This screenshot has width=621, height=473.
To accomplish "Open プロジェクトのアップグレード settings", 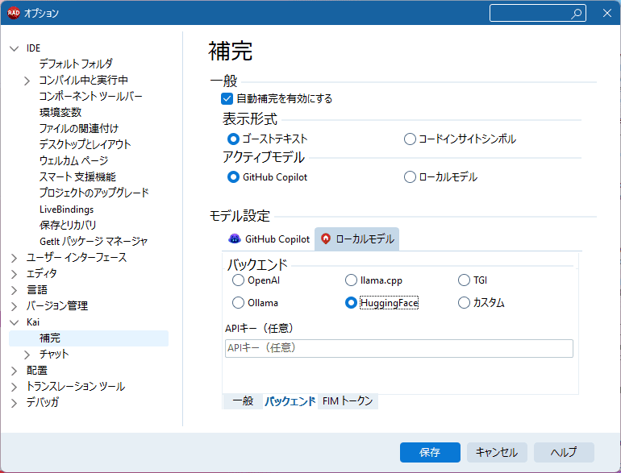I will point(94,193).
